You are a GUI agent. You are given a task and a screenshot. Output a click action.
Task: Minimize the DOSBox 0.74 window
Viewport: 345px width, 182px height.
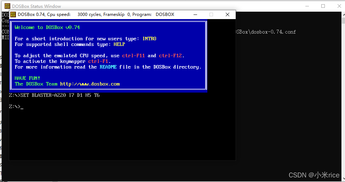coord(195,14)
